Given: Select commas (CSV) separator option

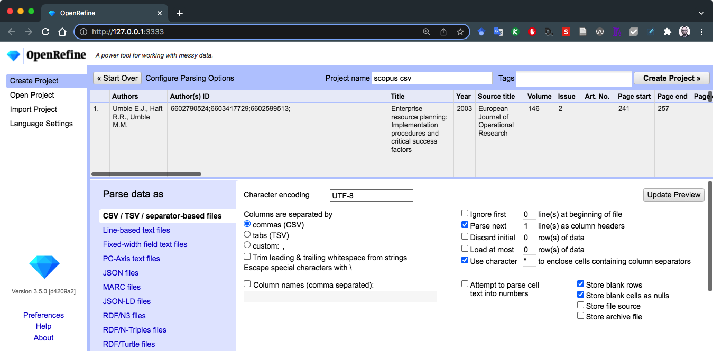Looking at the screenshot, I should pyautogui.click(x=247, y=225).
